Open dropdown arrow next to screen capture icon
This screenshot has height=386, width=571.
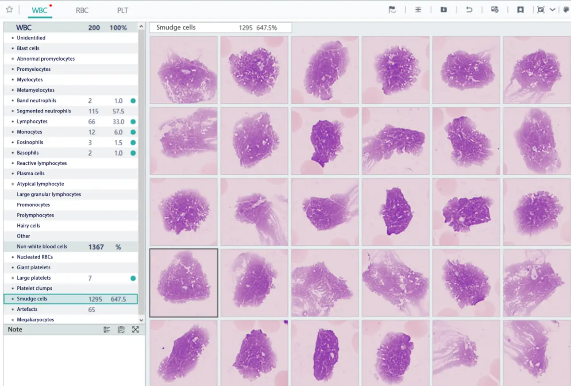click(553, 10)
